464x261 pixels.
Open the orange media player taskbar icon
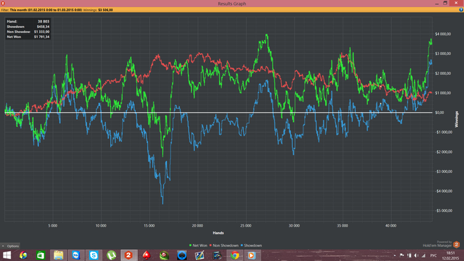pos(252,255)
